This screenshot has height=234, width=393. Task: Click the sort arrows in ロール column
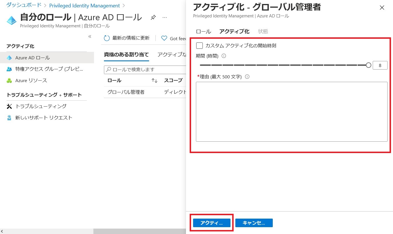(x=155, y=81)
